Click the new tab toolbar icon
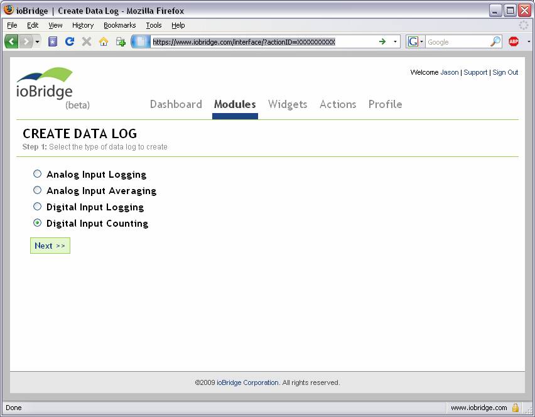 click(x=121, y=41)
